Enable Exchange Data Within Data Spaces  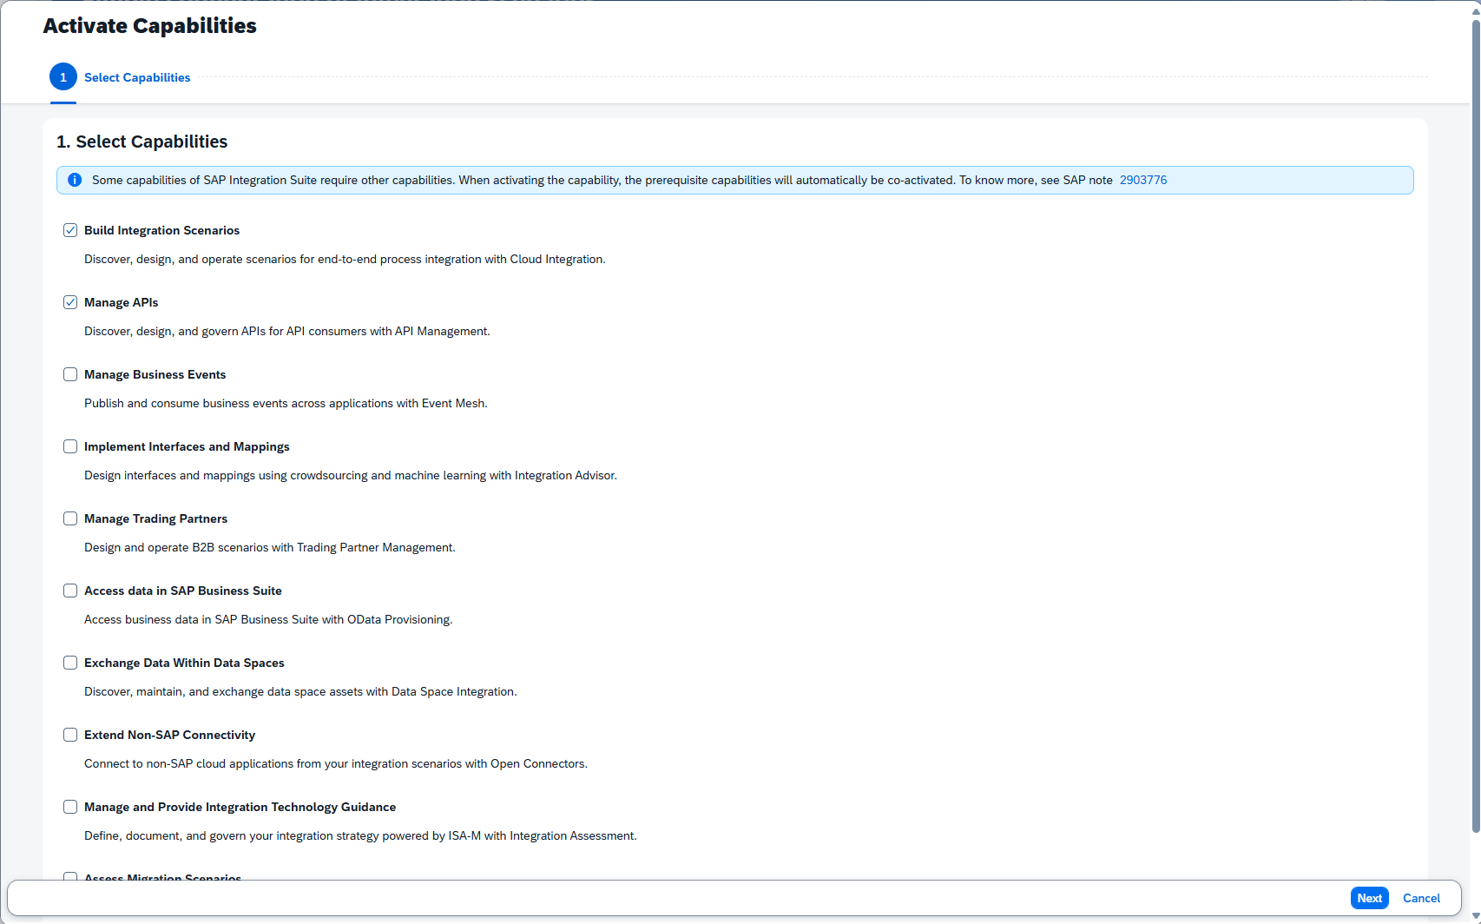(x=70, y=663)
